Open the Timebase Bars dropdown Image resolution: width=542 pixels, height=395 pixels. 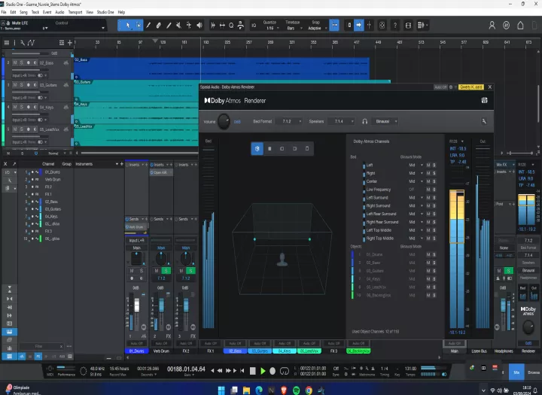tap(293, 29)
